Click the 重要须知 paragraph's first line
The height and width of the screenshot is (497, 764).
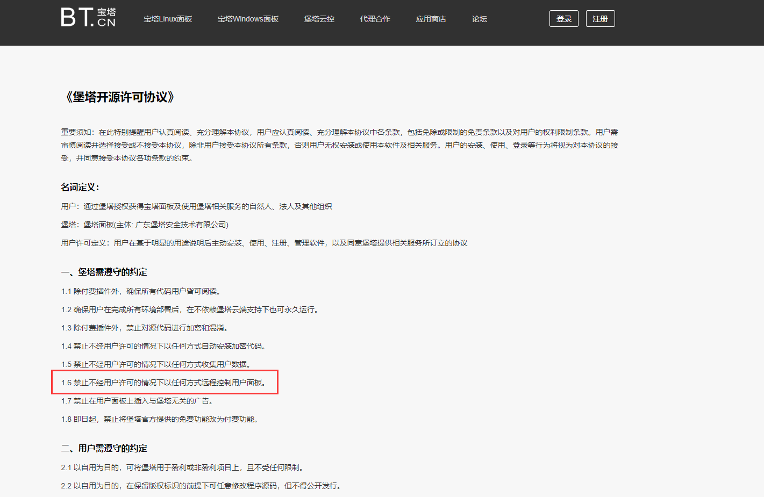coord(339,132)
